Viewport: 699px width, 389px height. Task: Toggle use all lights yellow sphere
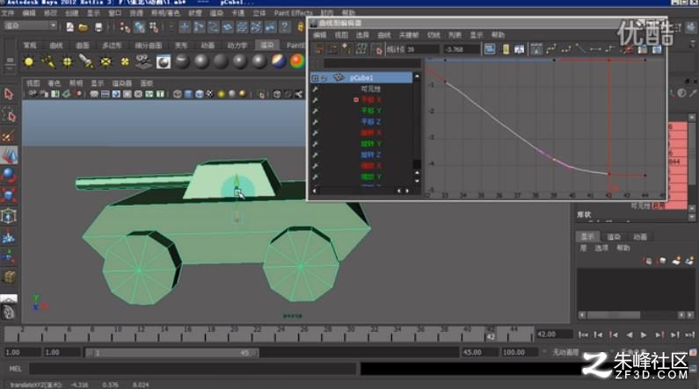coord(221,94)
